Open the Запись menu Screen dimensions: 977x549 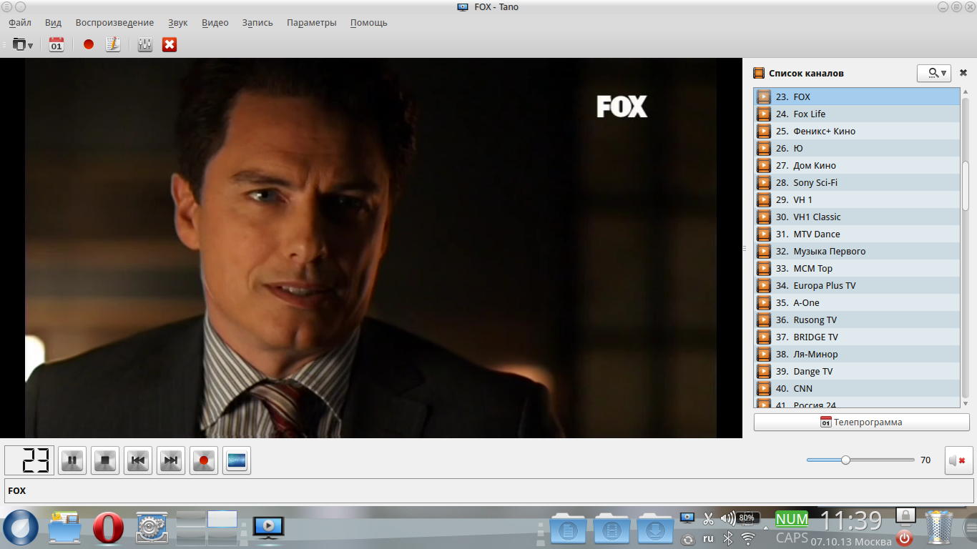tap(257, 22)
